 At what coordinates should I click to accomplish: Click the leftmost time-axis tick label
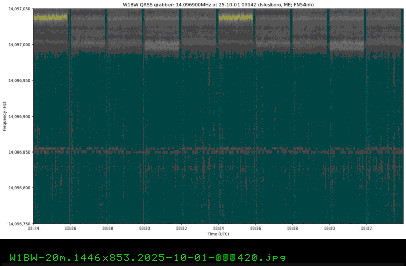(33, 229)
